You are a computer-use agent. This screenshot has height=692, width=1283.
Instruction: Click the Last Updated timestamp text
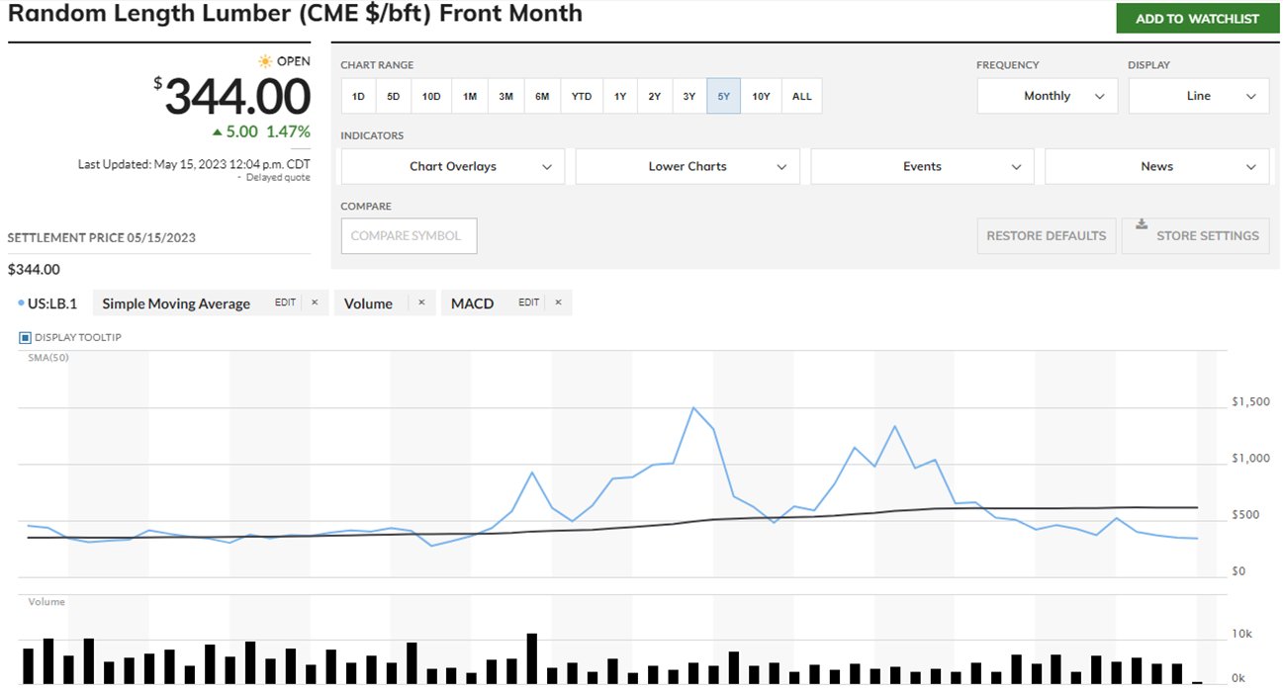pos(194,164)
